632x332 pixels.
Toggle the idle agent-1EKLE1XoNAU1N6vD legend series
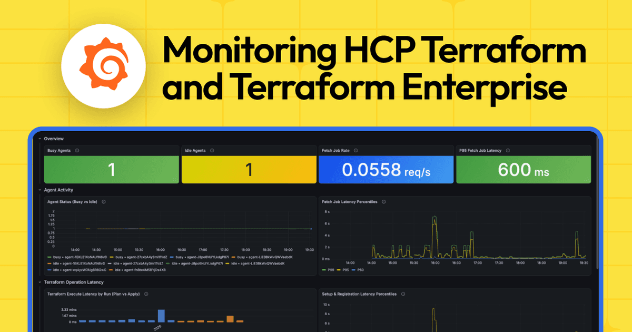coord(77,263)
